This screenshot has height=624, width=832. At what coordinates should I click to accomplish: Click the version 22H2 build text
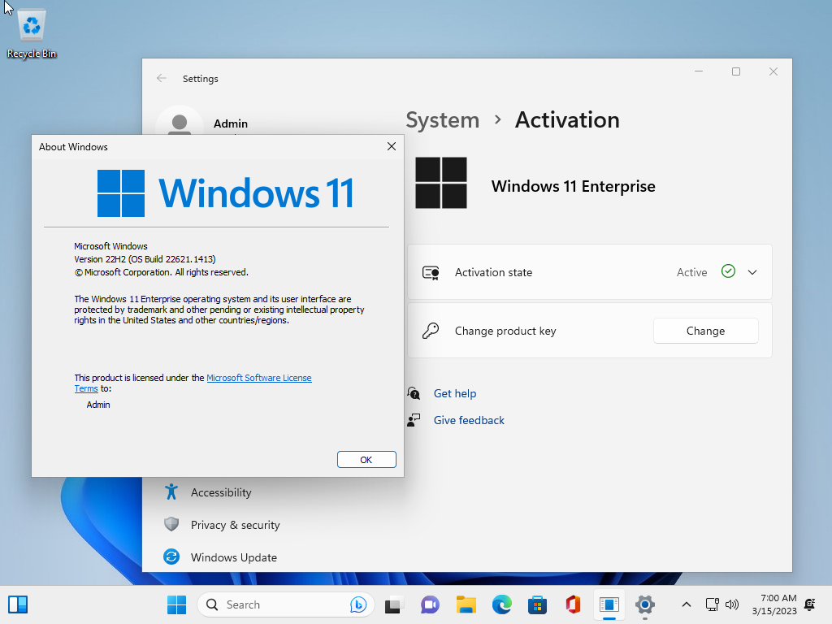click(145, 259)
